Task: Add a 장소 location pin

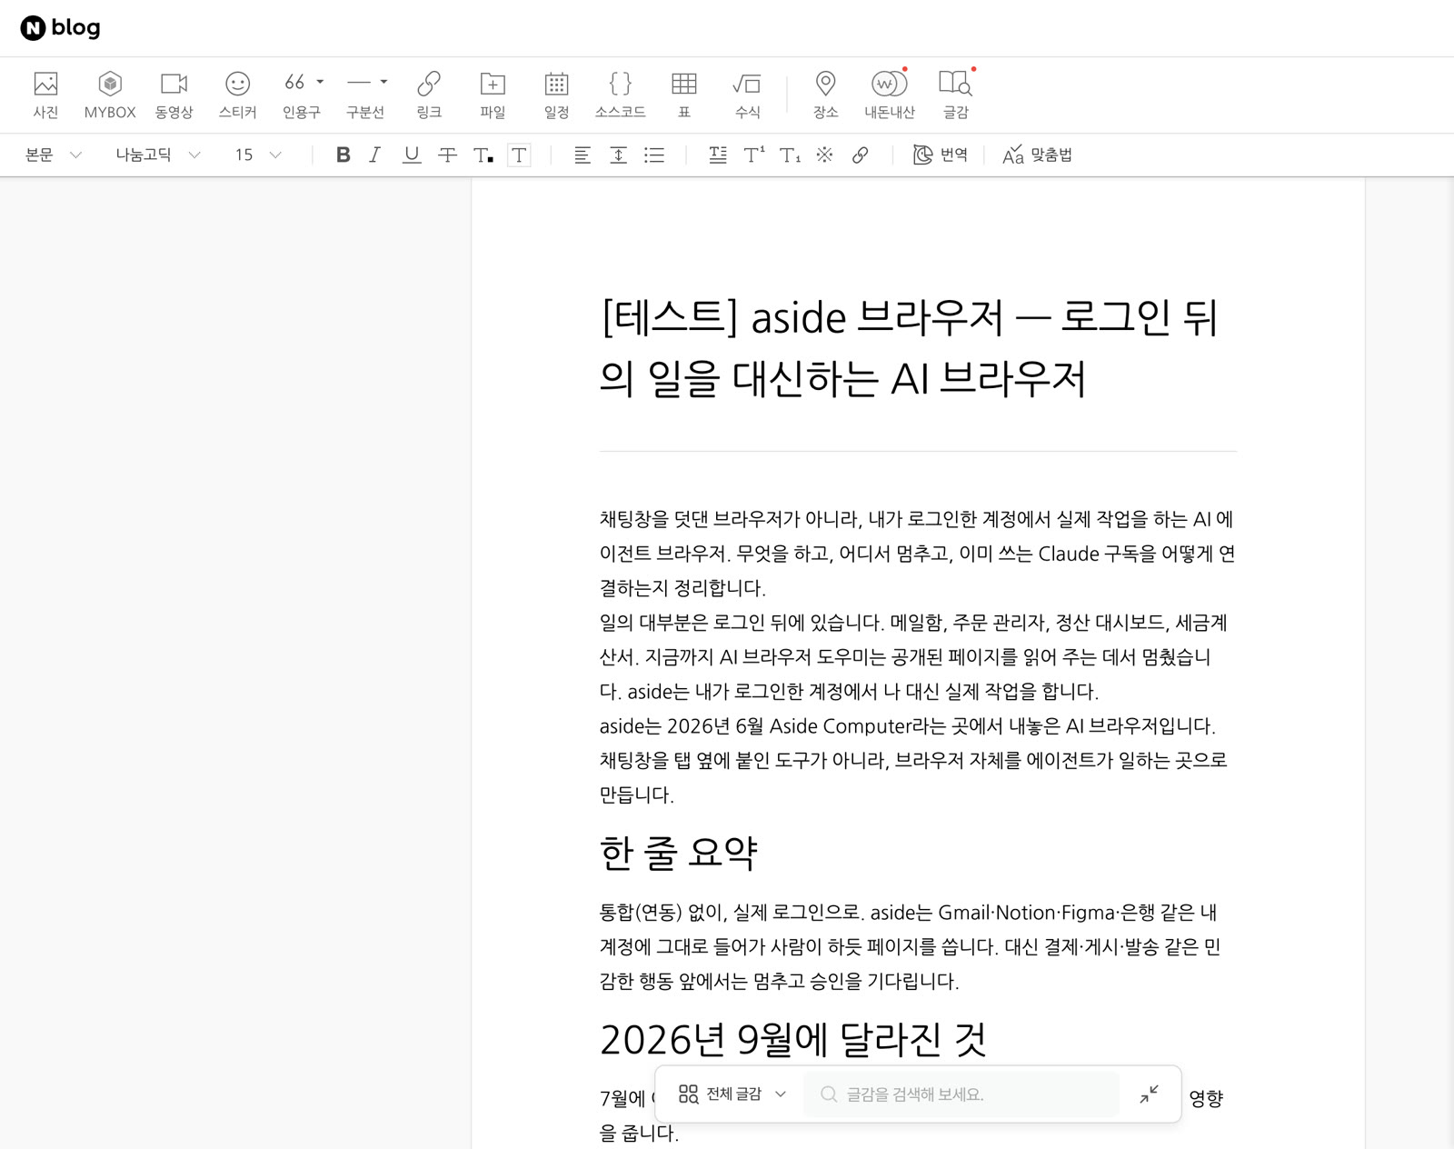Action: pos(825,95)
